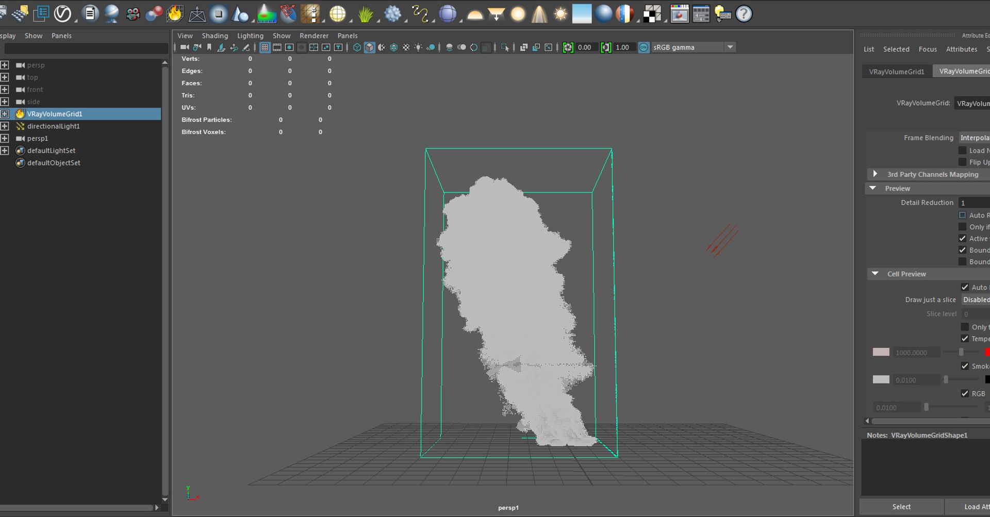Open the V-Ray frame buffer icon
This screenshot has height=517, width=990.
tap(679, 14)
